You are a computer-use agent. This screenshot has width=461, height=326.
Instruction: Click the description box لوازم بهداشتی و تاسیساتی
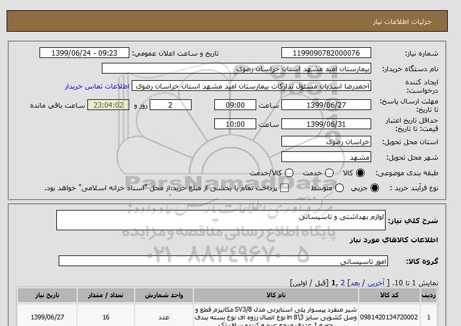point(221,220)
